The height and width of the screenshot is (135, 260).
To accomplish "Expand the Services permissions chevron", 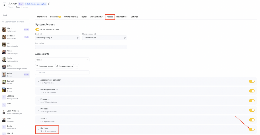I will [38, 129].
